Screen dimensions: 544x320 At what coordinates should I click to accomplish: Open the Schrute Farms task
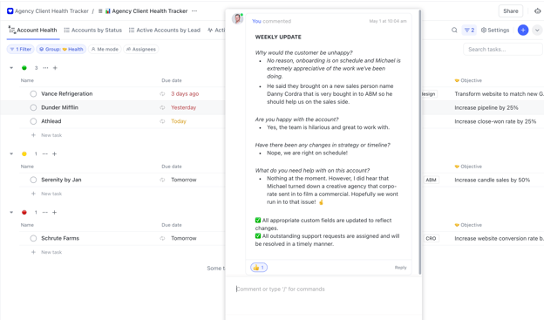tap(60, 238)
